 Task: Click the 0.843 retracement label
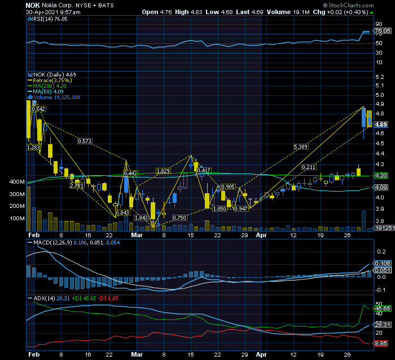coord(122,212)
